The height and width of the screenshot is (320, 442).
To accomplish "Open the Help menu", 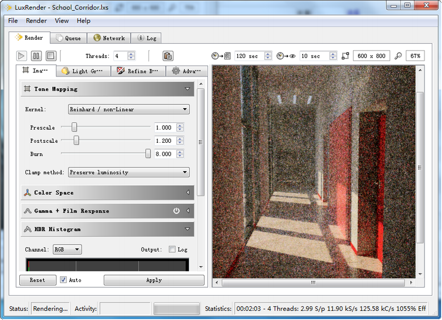I will [83, 21].
